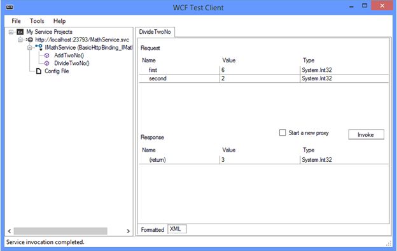Image resolution: width=397 pixels, height=251 pixels.
Task: Switch to the Formatted view tab
Action: pos(153,230)
